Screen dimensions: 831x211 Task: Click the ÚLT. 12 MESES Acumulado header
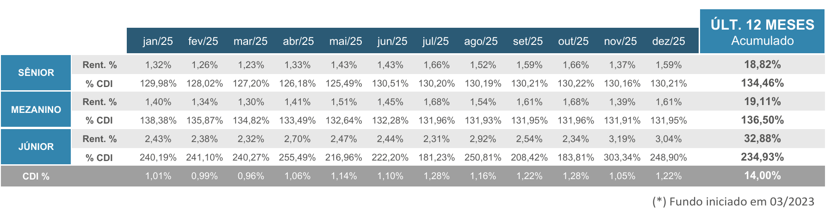762,32
